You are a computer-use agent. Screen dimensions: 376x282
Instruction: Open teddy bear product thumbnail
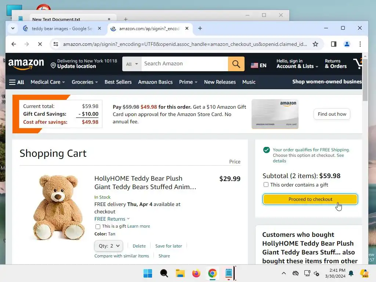tap(59, 207)
